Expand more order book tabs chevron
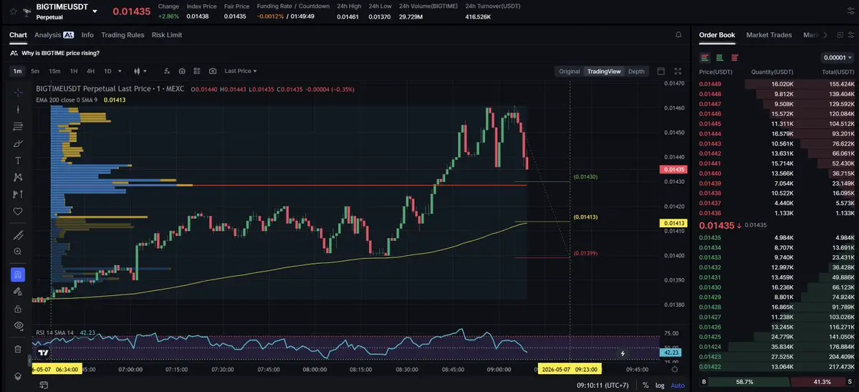This screenshot has height=392, width=859. tap(825, 35)
